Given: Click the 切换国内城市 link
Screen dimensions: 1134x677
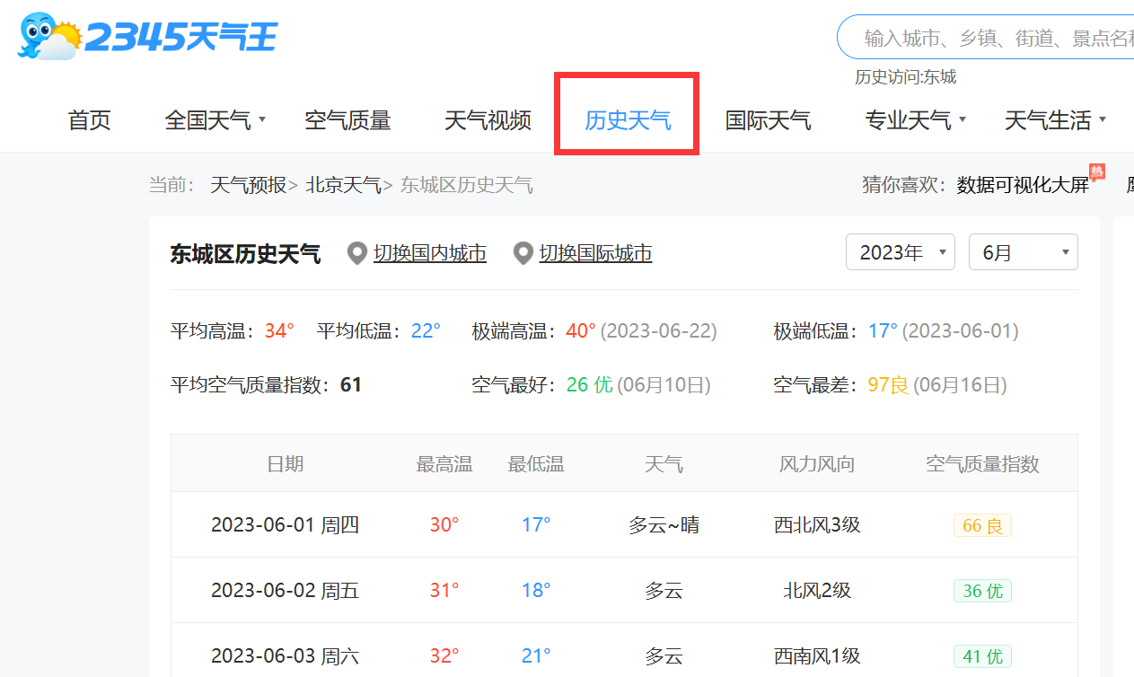Looking at the screenshot, I should tap(430, 254).
